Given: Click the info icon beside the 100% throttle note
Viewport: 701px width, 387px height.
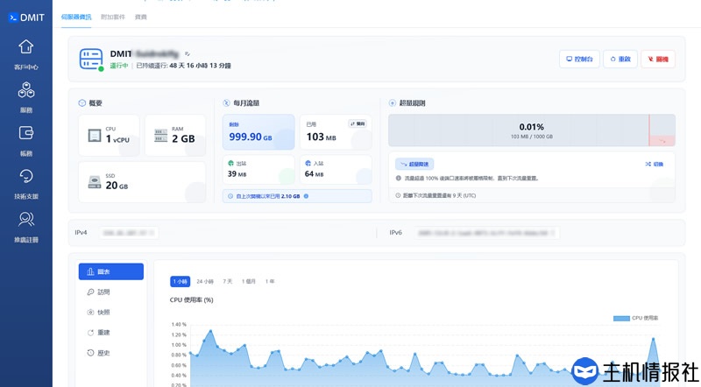Looking at the screenshot, I should tap(399, 179).
